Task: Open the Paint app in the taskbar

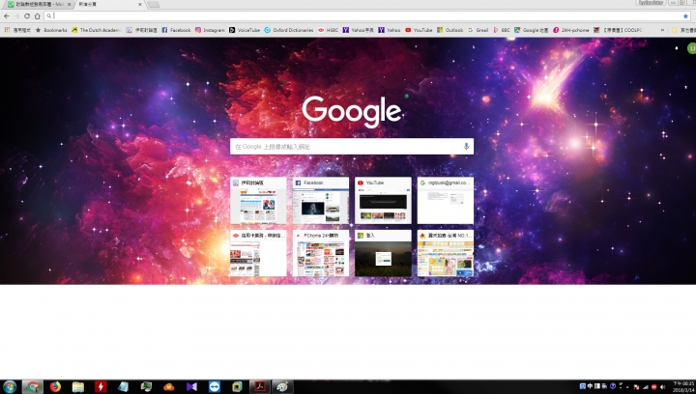Action: click(282, 386)
